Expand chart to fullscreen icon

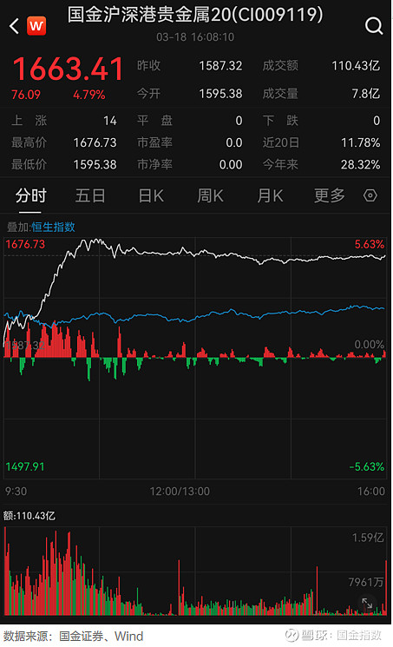pyautogui.click(x=367, y=604)
